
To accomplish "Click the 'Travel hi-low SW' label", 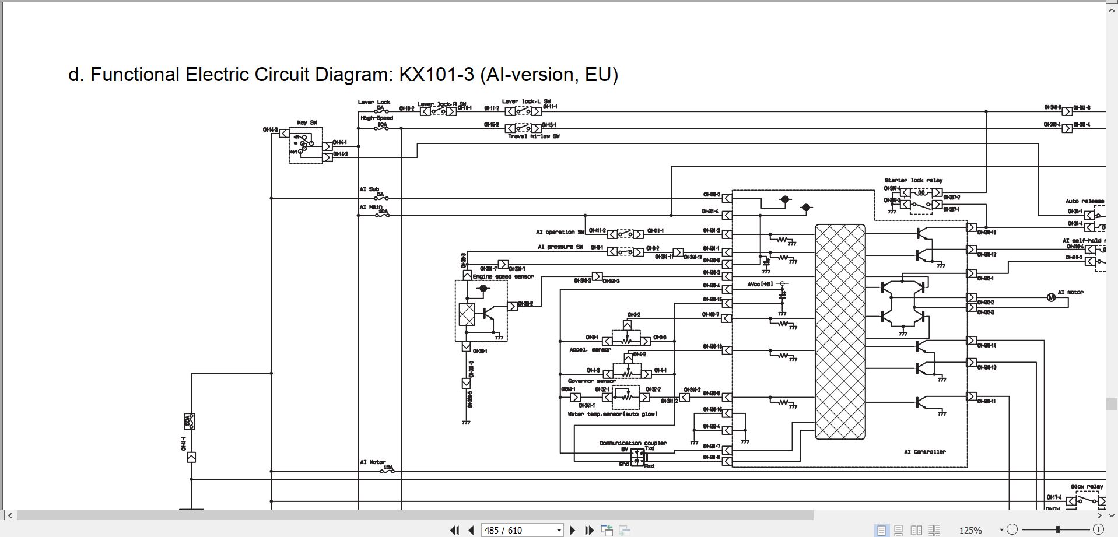I will (534, 136).
